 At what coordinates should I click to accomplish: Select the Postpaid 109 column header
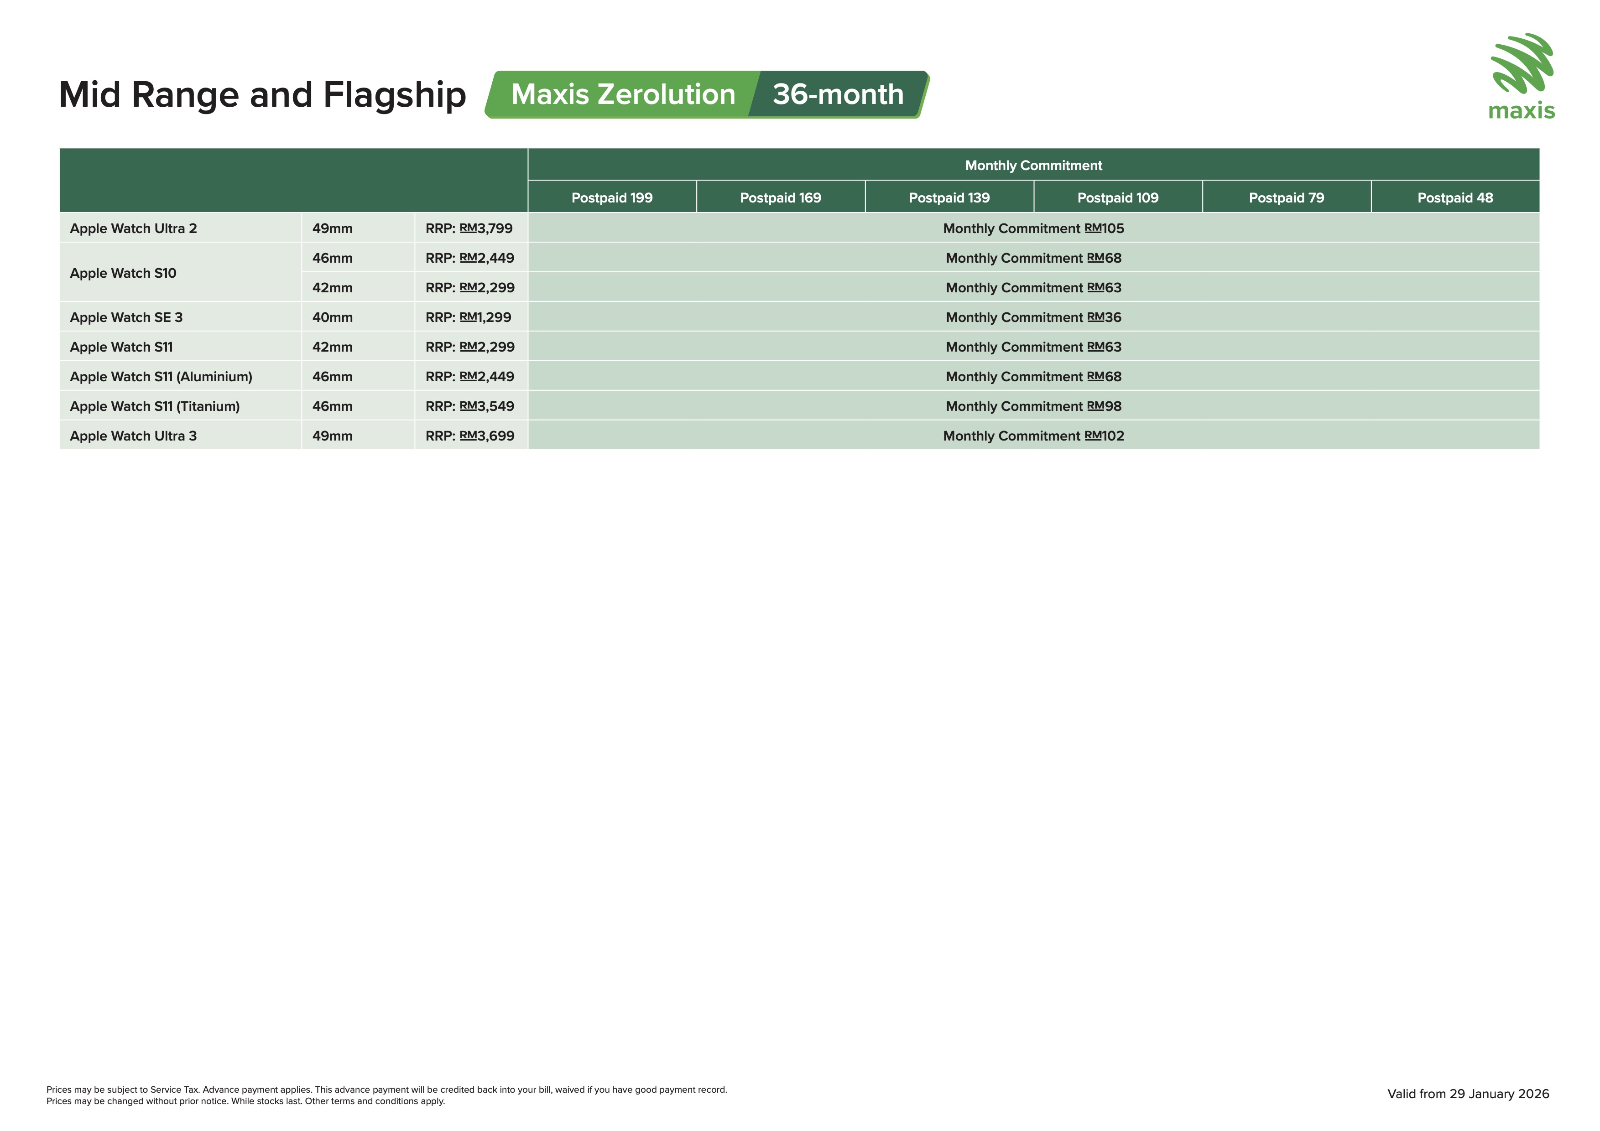[1118, 198]
